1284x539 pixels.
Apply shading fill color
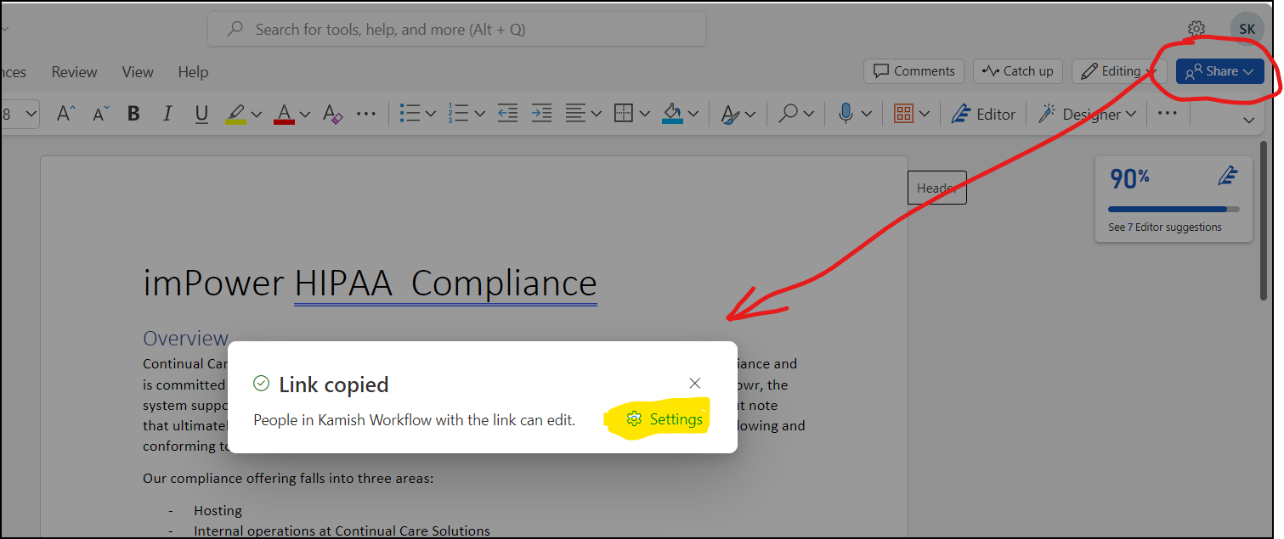(x=672, y=113)
